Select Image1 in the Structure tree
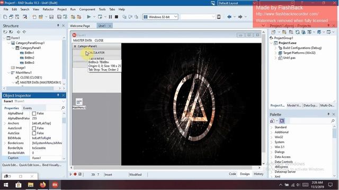Viewport: 339px width, 190px height. coord(21,68)
